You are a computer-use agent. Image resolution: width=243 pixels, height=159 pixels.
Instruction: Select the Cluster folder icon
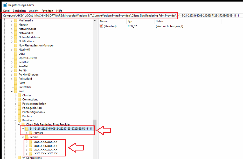(x=19, y=95)
